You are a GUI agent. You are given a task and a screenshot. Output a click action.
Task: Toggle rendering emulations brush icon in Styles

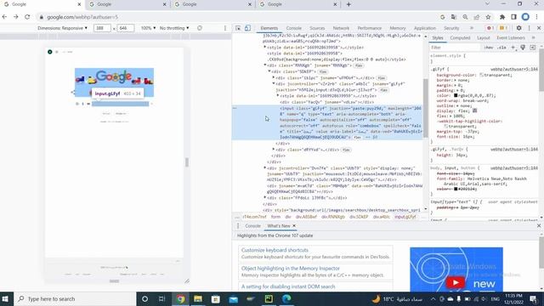[x=523, y=48]
